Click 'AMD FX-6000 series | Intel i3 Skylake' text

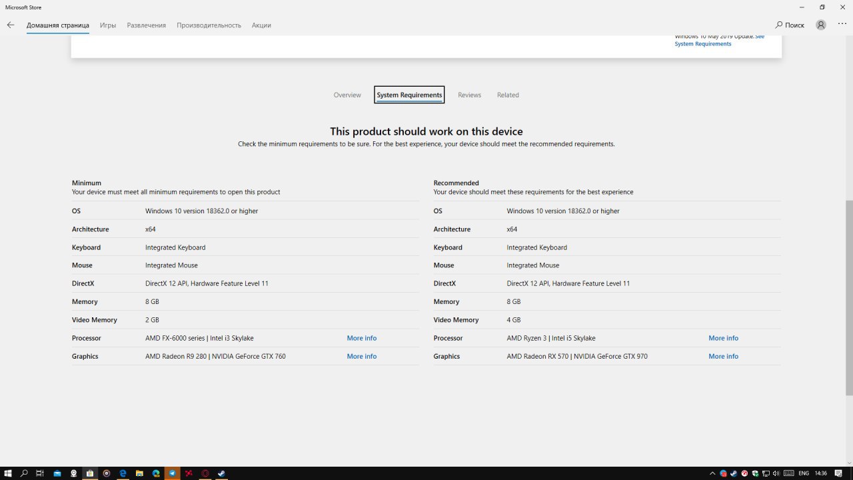199,338
